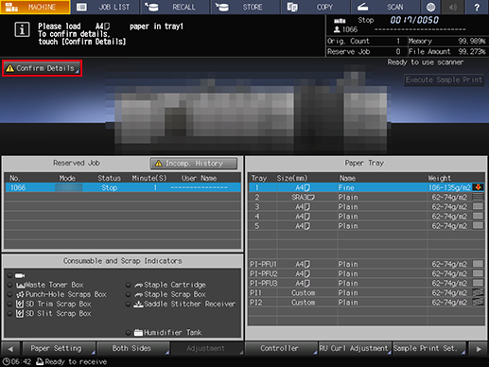Click the Humidifier Tank indicator
The width and height of the screenshot is (489, 367).
click(x=128, y=333)
